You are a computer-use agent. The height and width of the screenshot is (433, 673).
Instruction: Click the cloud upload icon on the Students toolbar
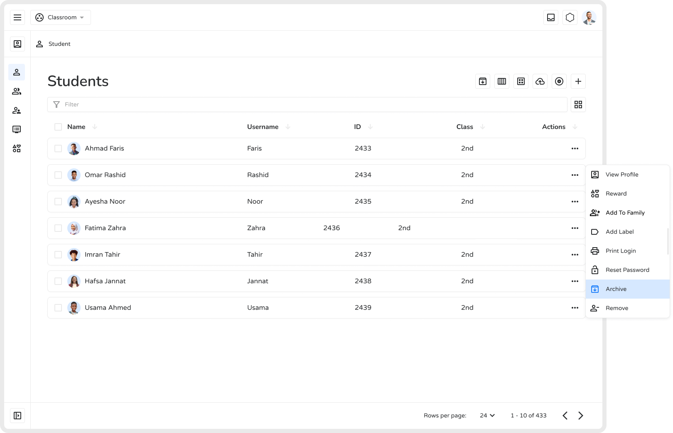540,81
